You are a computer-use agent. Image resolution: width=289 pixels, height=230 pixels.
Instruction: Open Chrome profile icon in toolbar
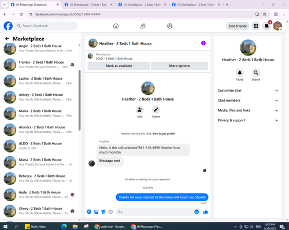coord(276,14)
